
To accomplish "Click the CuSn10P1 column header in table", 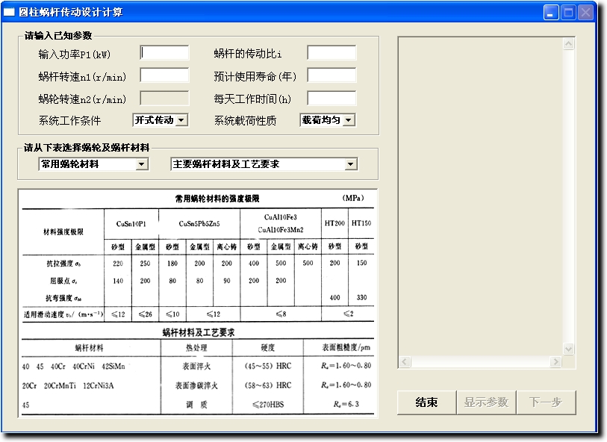I will [131, 224].
